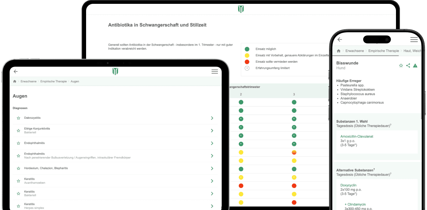Select Erwachsene in the phone breadcrumb
427x210 pixels.
pos(355,51)
